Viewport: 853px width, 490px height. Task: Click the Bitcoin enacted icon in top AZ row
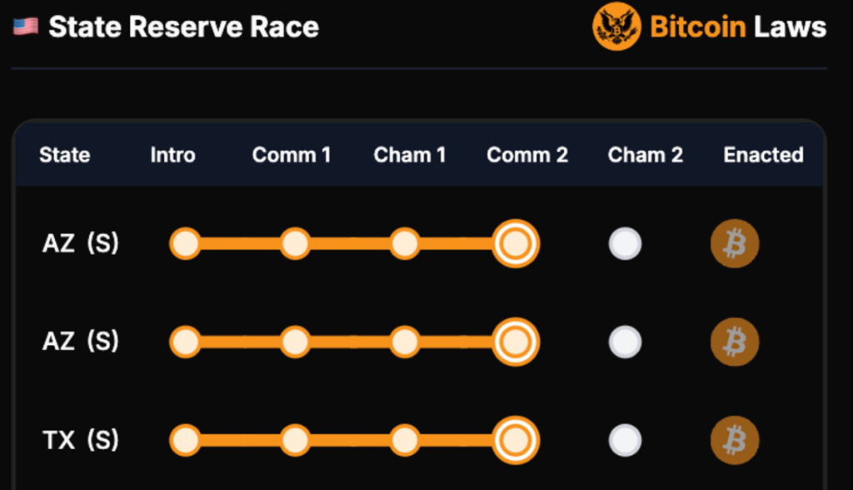point(735,243)
